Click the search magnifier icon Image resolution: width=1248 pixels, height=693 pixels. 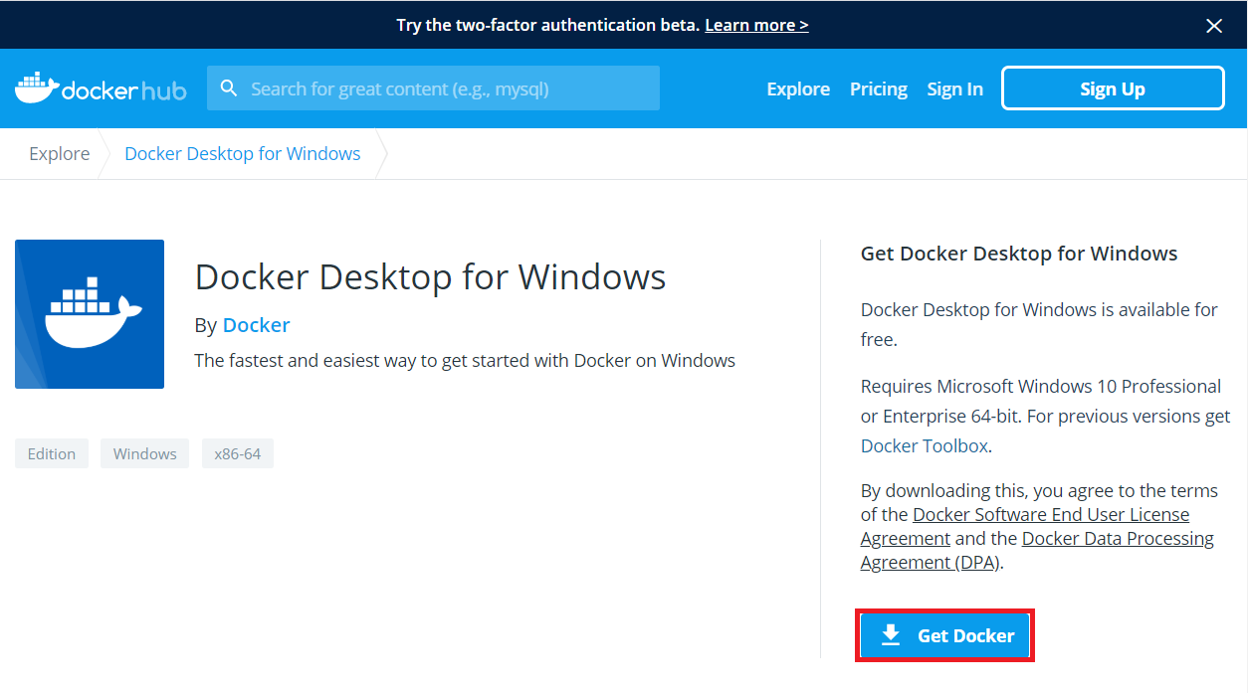(229, 88)
